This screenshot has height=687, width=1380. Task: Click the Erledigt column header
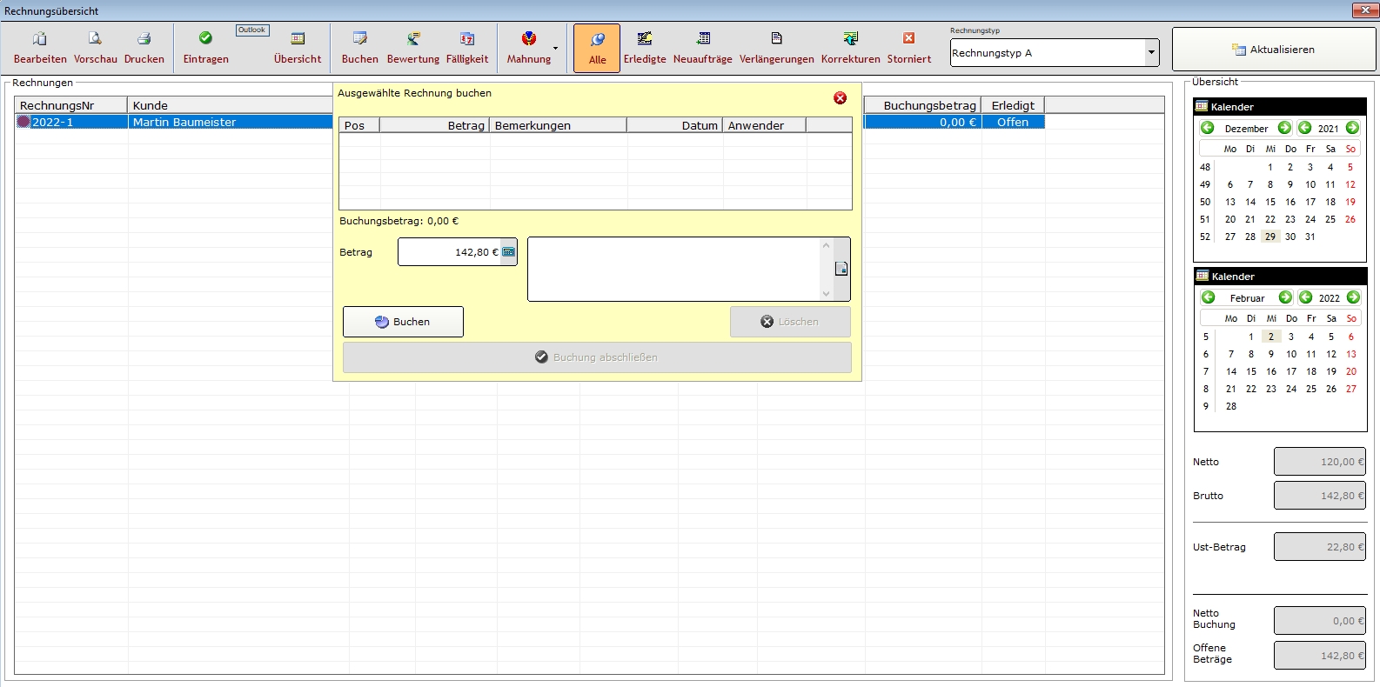1013,105
